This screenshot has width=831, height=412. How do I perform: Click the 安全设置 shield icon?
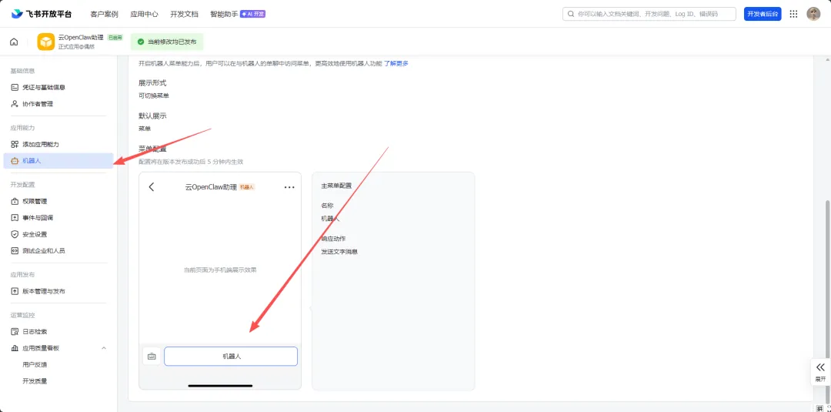15,234
